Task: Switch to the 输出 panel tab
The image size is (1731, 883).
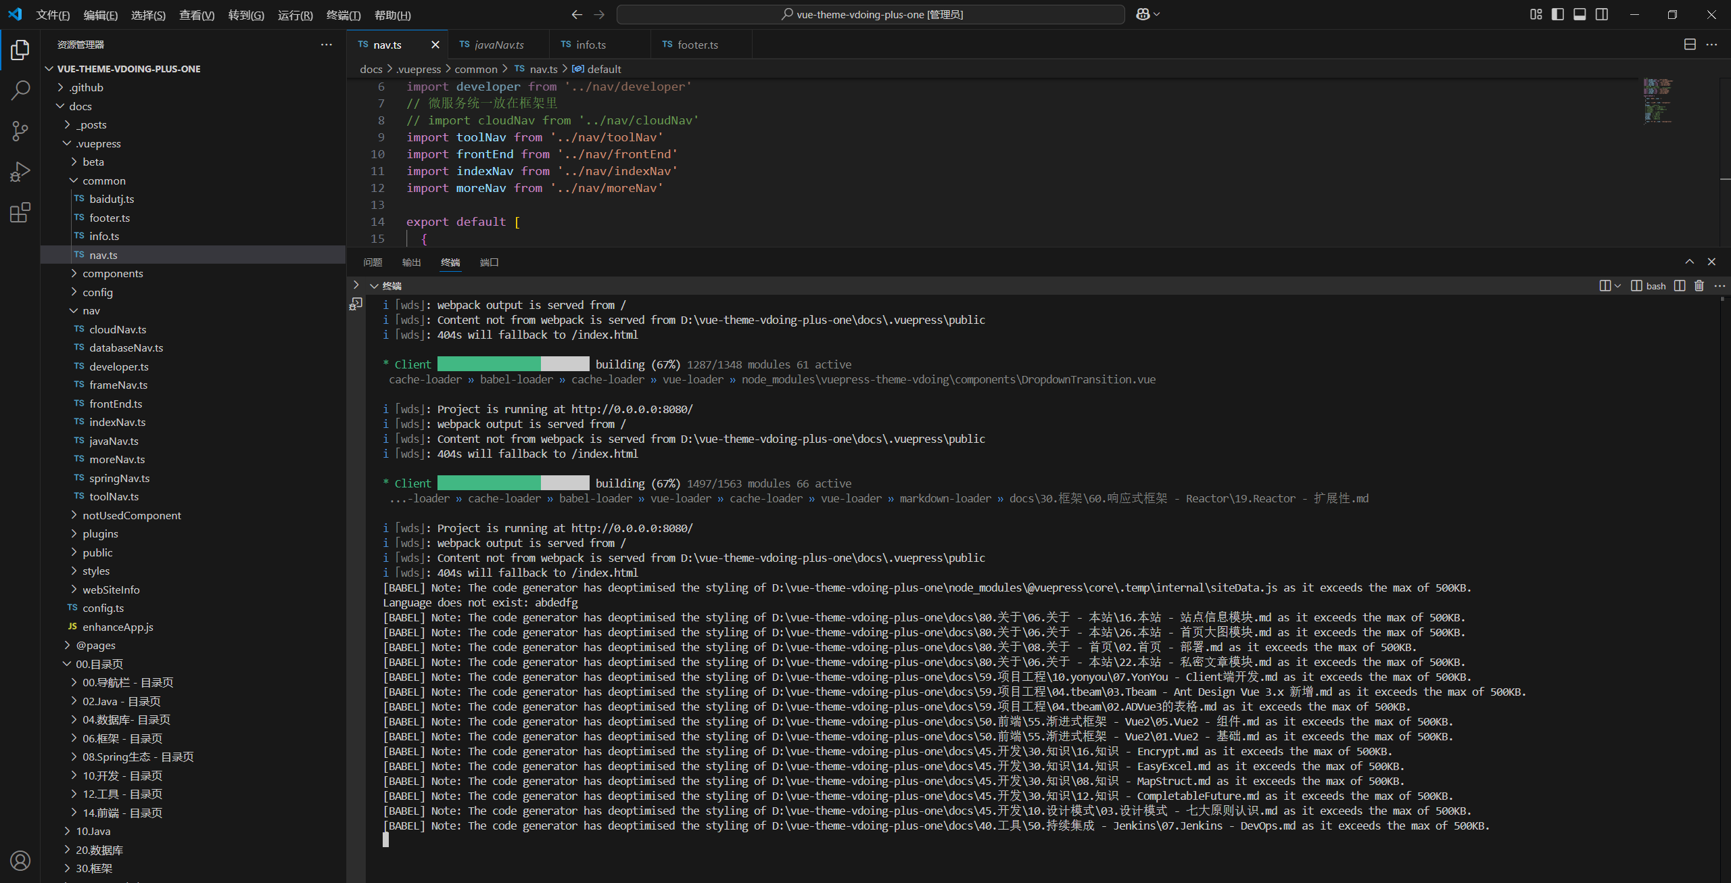Action: pyautogui.click(x=411, y=262)
